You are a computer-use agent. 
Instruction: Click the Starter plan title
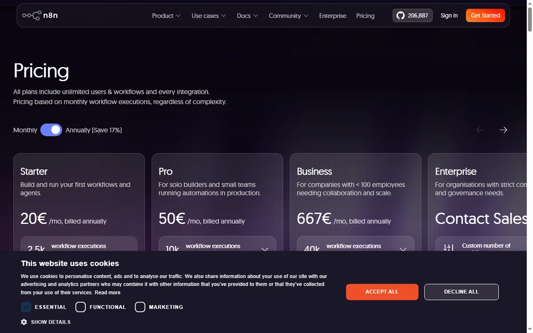pos(34,171)
